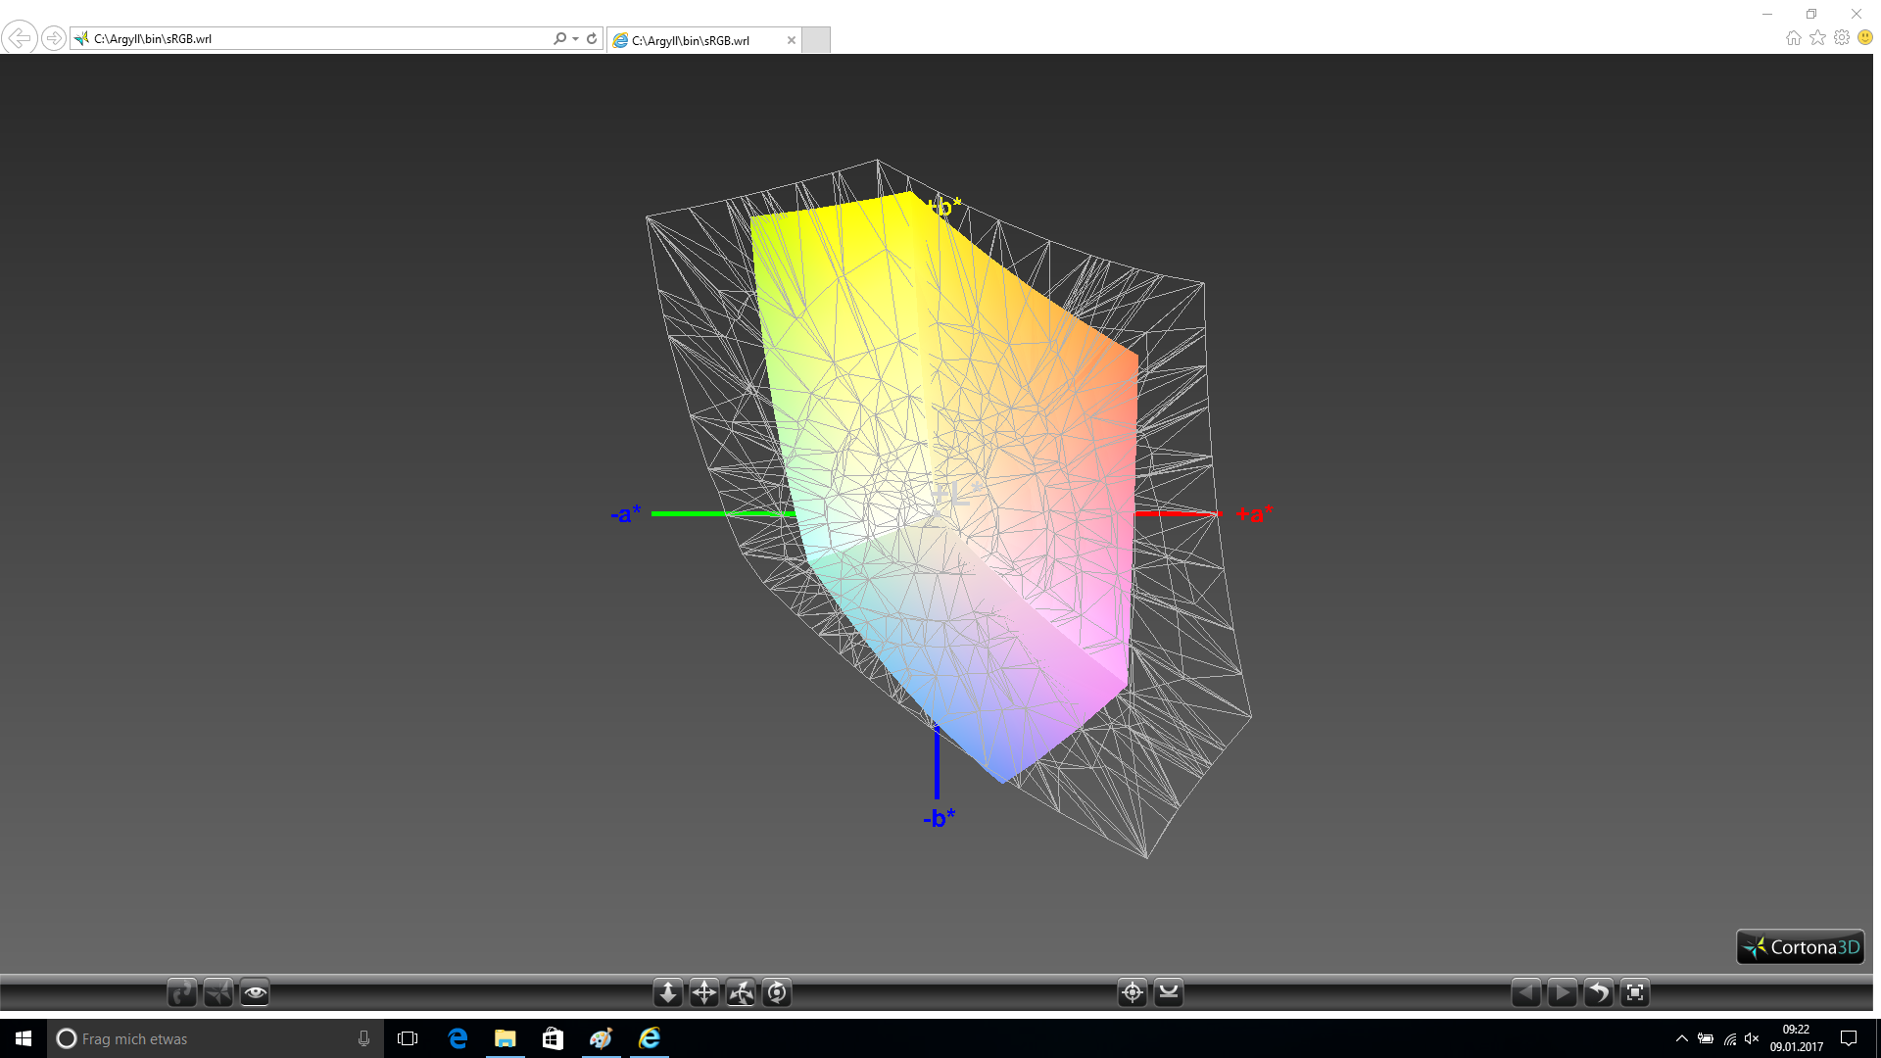Select the Fly navigation mode icon

218,993
